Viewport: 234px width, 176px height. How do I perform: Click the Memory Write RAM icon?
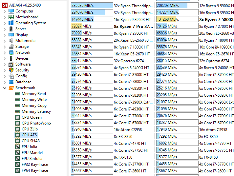pos(17,100)
